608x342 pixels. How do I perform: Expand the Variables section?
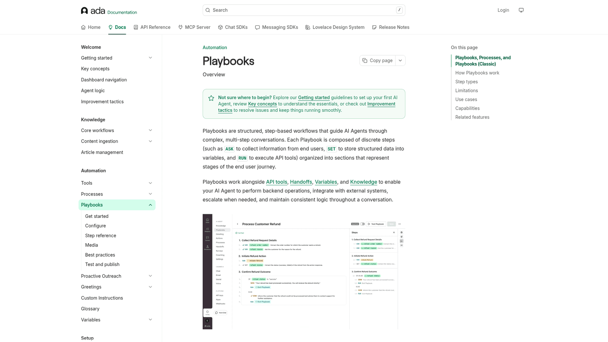point(150,320)
